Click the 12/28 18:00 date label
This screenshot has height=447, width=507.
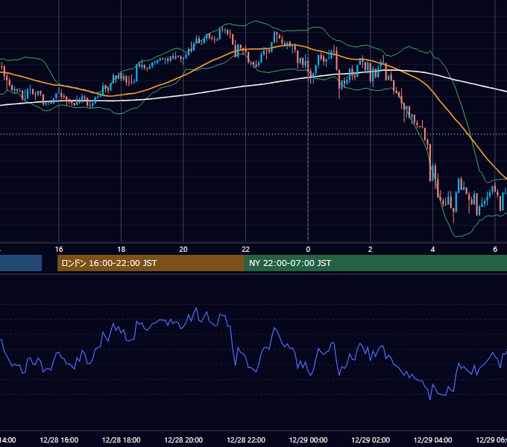[x=122, y=440]
